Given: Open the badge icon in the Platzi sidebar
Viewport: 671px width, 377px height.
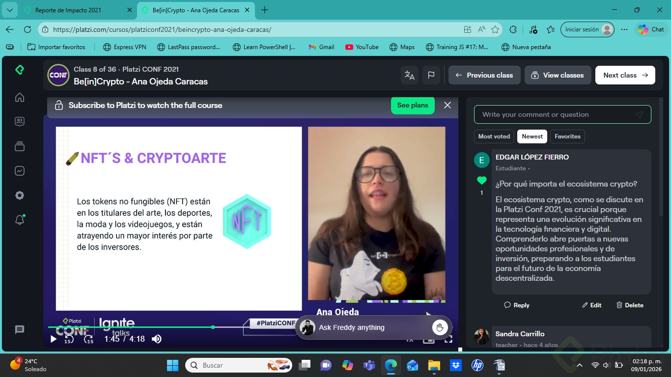Looking at the screenshot, I should [x=20, y=195].
